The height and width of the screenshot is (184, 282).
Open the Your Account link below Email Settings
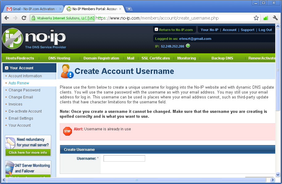(20, 125)
